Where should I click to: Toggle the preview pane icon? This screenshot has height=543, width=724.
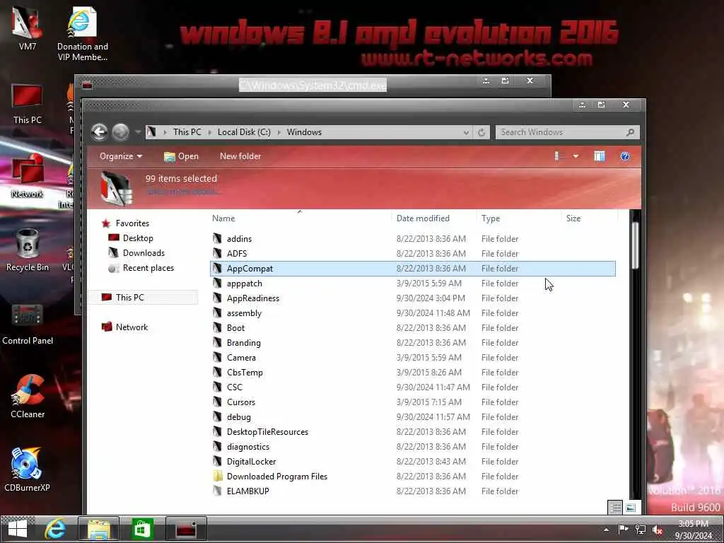[600, 156]
